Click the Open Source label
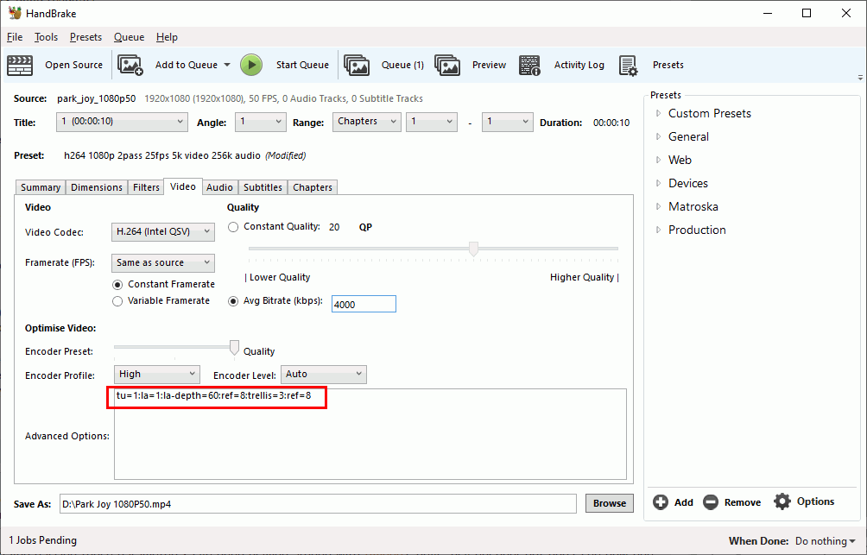The width and height of the screenshot is (867, 555). [x=73, y=66]
